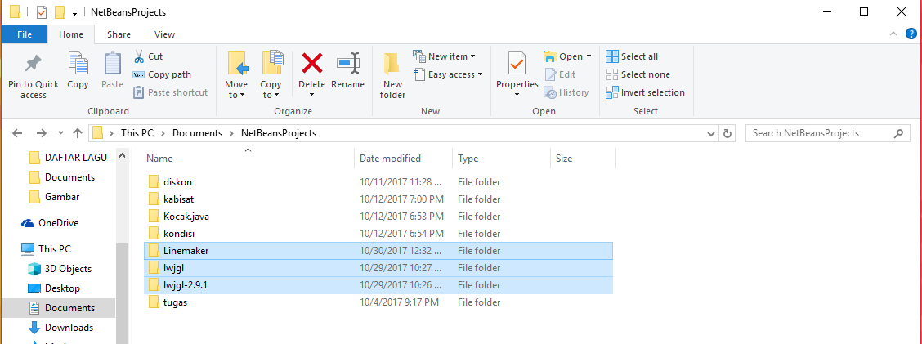Image resolution: width=922 pixels, height=344 pixels.
Task: Click the Copy path icon
Action: coord(139,74)
